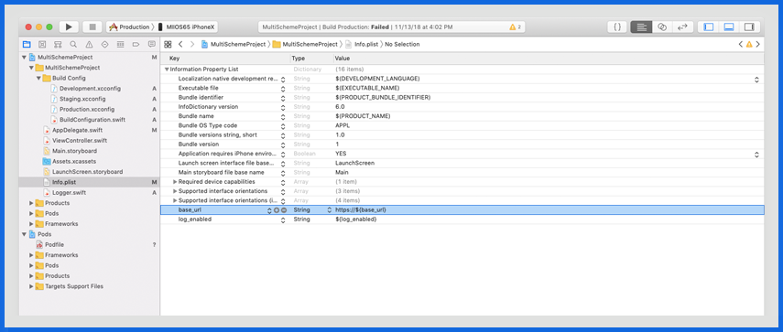Open Production scheme selector
This screenshot has width=783, height=332.
[x=129, y=27]
